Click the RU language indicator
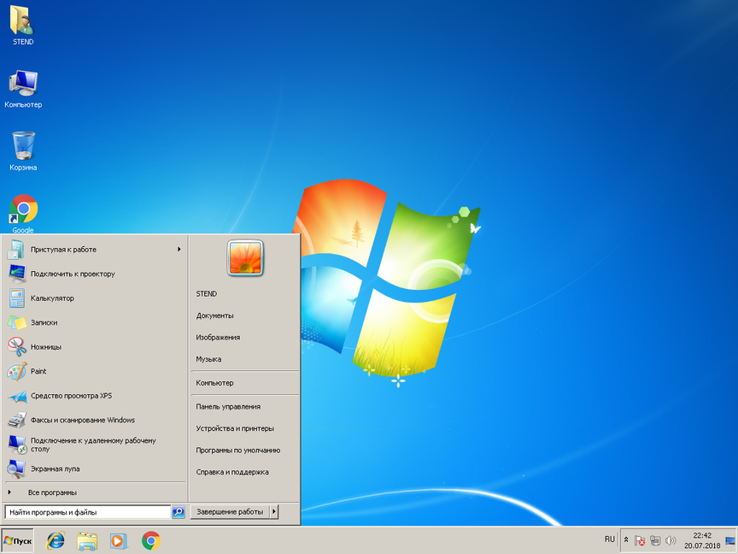 coord(610,539)
